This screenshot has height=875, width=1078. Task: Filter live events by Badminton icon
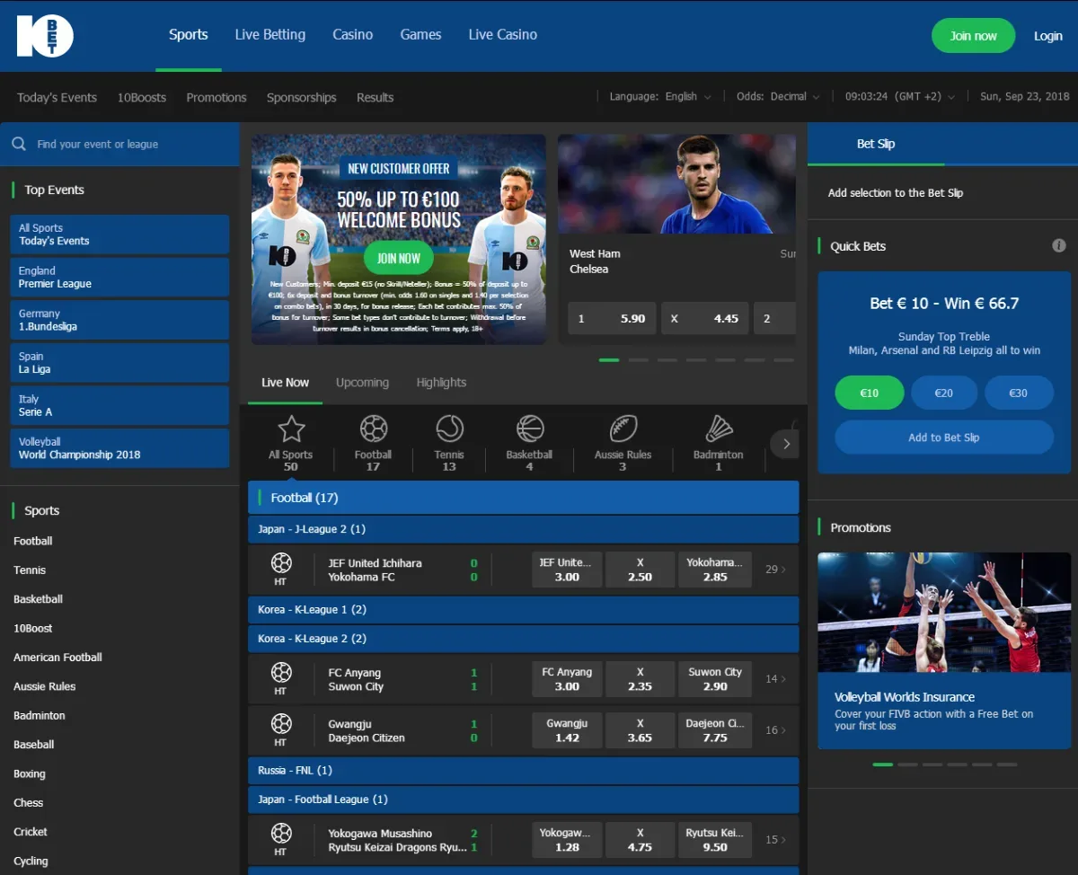[x=719, y=429]
